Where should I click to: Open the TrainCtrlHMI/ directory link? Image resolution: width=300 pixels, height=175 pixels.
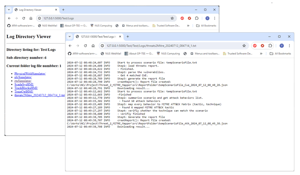click(24, 91)
